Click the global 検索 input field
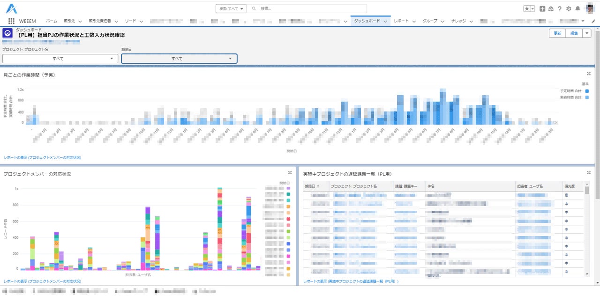Image resolution: width=600 pixels, height=296 pixels. pos(309,8)
